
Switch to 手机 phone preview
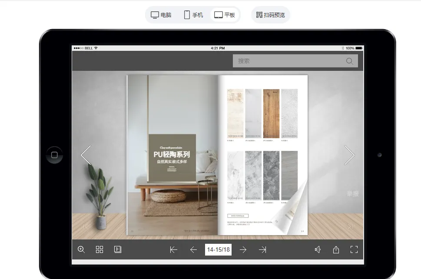coord(193,15)
